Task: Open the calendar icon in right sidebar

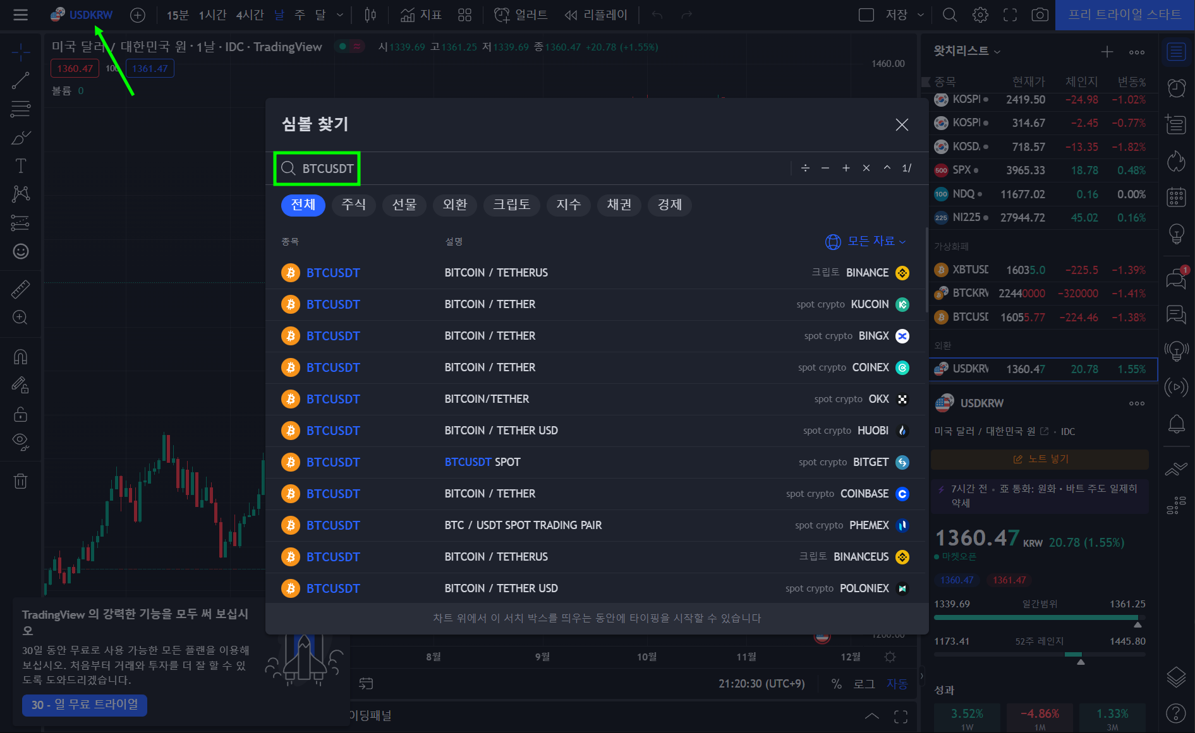Action: click(x=1176, y=197)
